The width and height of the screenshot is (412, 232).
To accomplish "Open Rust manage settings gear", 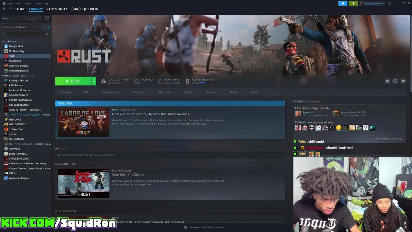I will [x=387, y=81].
